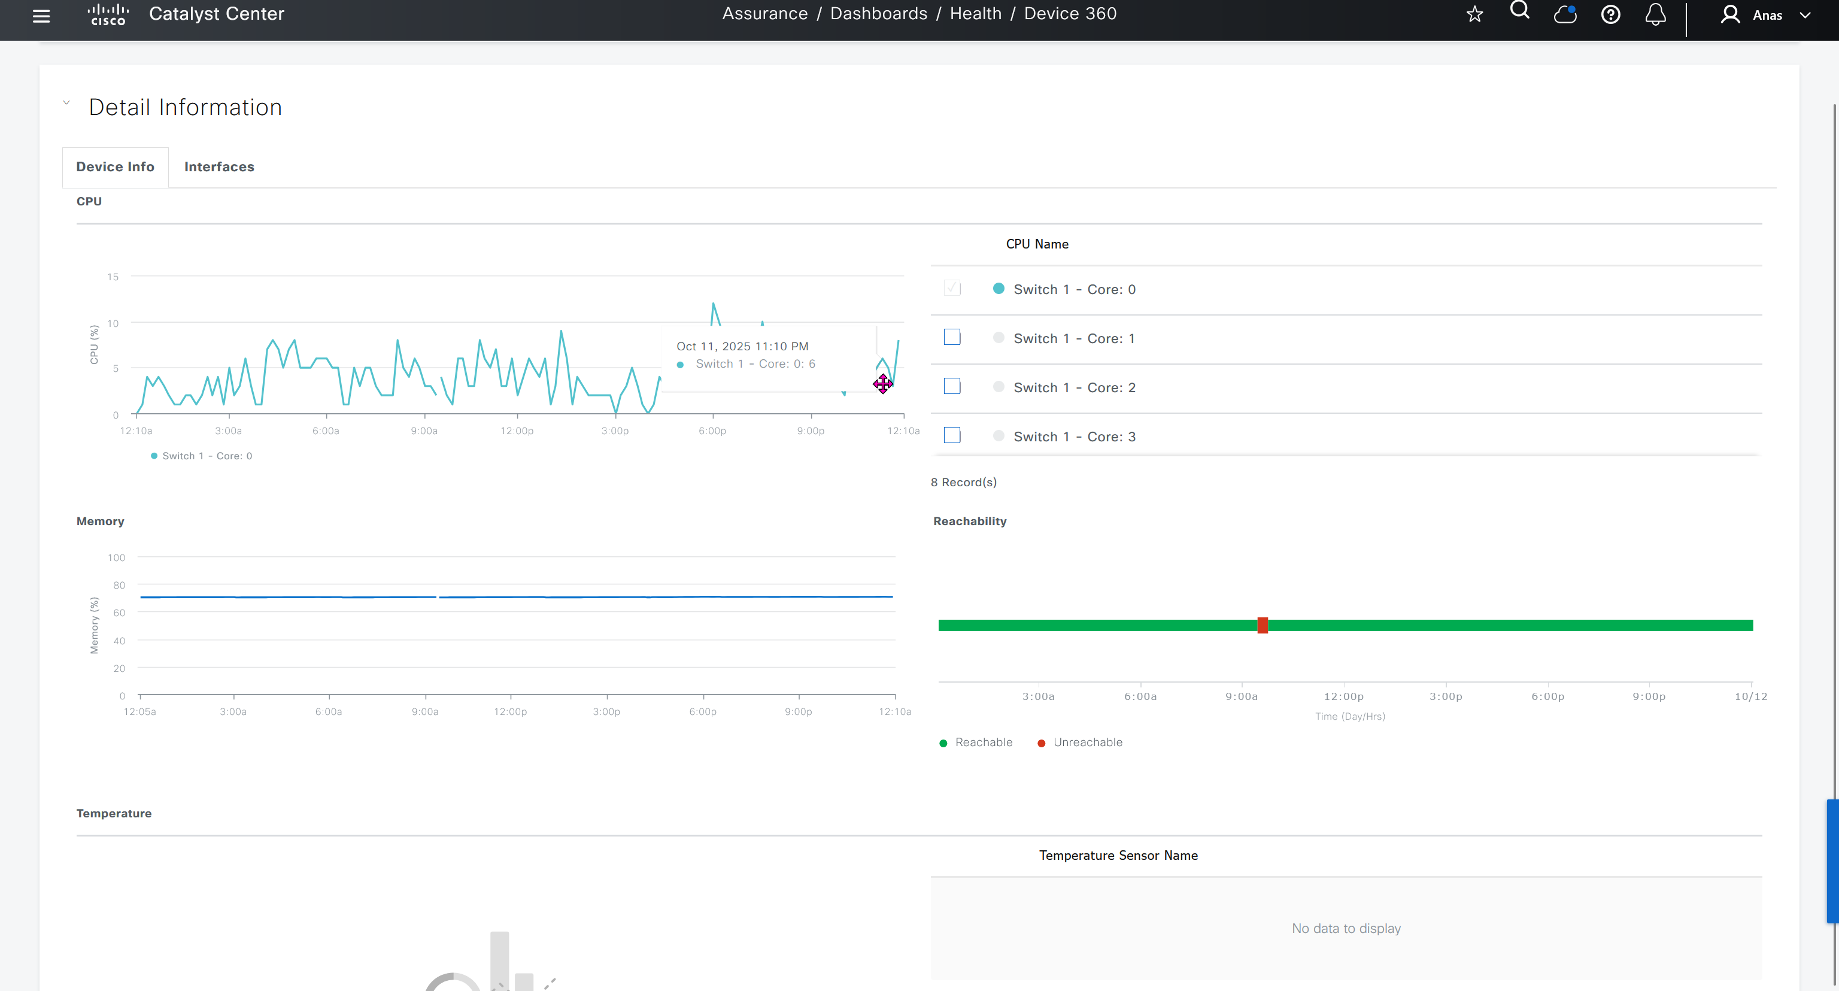This screenshot has width=1839, height=991.
Task: Expand the Anas user menu arrow
Action: (x=1805, y=15)
